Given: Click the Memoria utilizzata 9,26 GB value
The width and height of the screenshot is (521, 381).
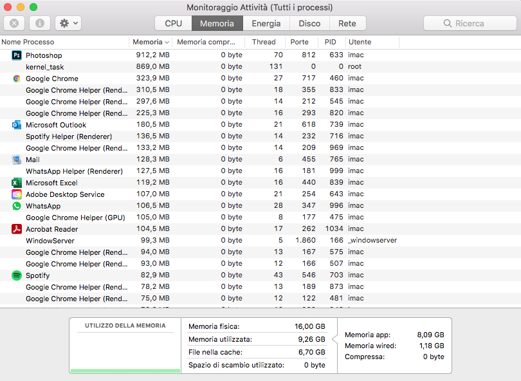Looking at the screenshot, I should pyautogui.click(x=311, y=339).
